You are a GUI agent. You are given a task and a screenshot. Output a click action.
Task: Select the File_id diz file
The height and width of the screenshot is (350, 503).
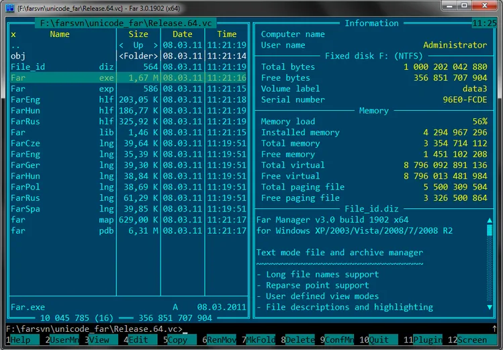click(128, 67)
